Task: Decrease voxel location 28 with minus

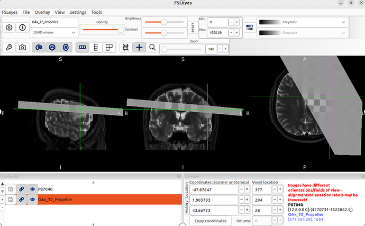Action: (x=275, y=210)
